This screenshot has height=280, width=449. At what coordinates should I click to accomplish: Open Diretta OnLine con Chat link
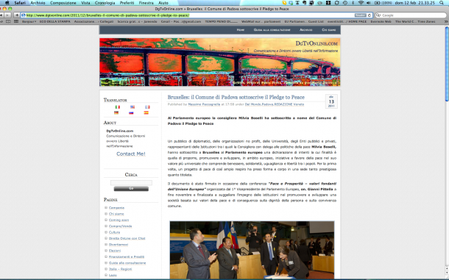pyautogui.click(x=127, y=239)
